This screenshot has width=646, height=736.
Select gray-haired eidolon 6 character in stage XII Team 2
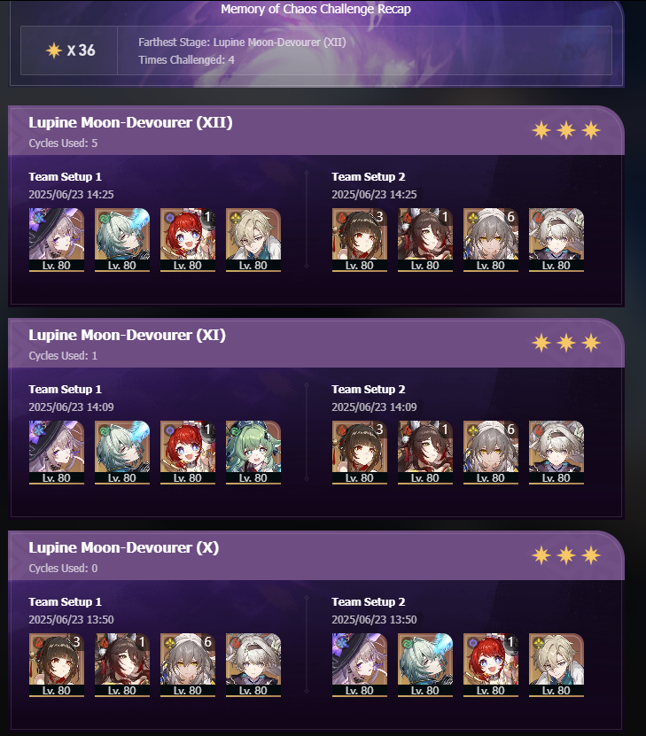pyautogui.click(x=491, y=240)
